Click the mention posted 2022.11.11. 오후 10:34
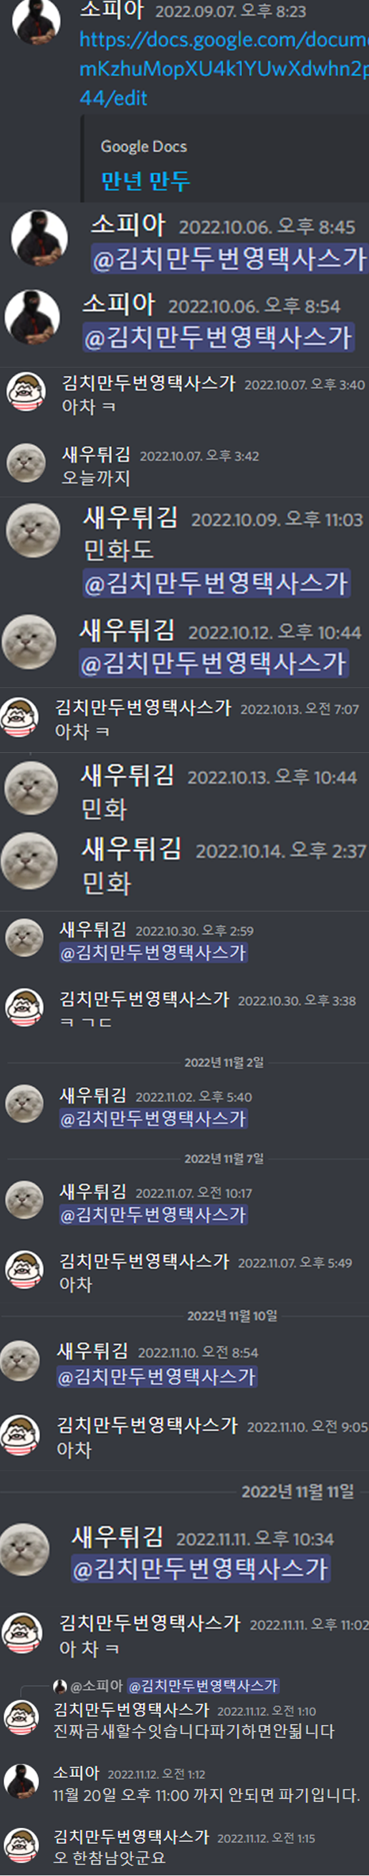Screen dimensions: 369x1876 201,1568
